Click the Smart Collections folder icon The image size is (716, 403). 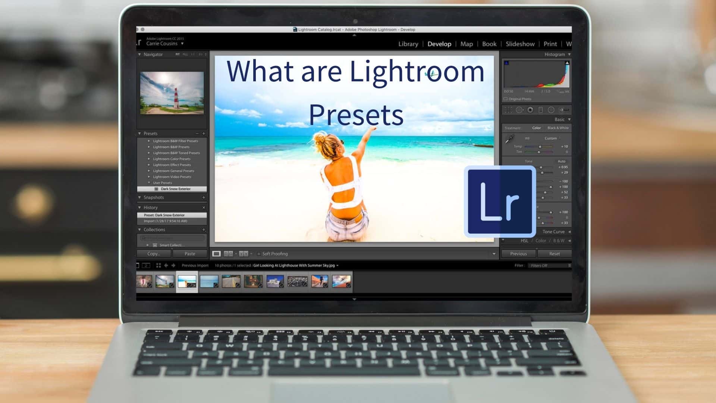coord(155,245)
